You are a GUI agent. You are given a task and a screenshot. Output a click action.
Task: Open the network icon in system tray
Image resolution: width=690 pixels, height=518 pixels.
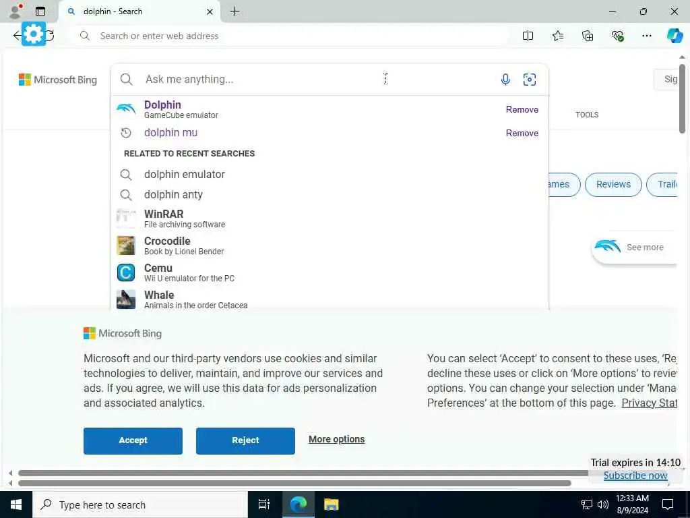tap(587, 505)
